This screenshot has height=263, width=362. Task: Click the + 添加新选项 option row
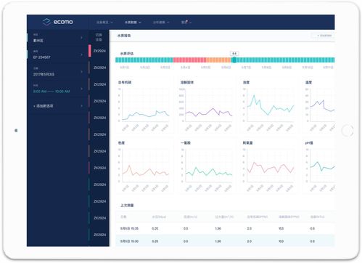point(57,106)
